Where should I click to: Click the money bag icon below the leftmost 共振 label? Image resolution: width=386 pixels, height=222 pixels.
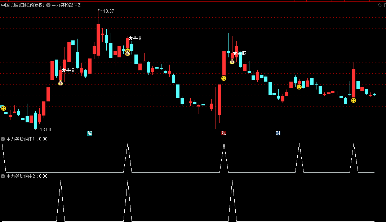click(61, 83)
